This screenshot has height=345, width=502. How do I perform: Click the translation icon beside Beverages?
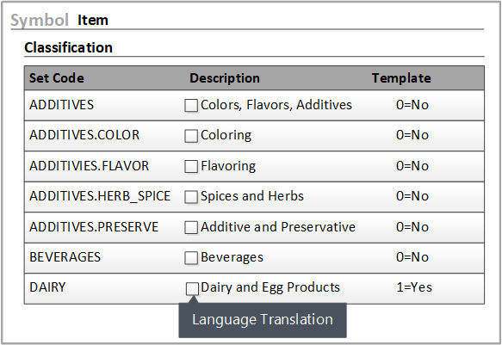point(191,258)
